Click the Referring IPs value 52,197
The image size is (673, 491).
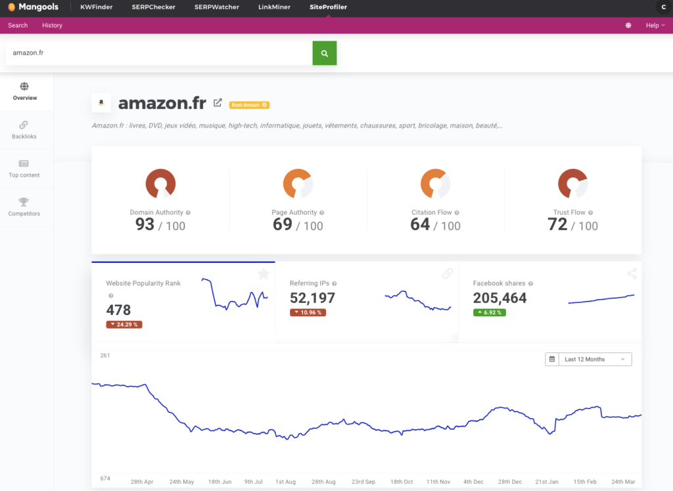click(x=312, y=298)
